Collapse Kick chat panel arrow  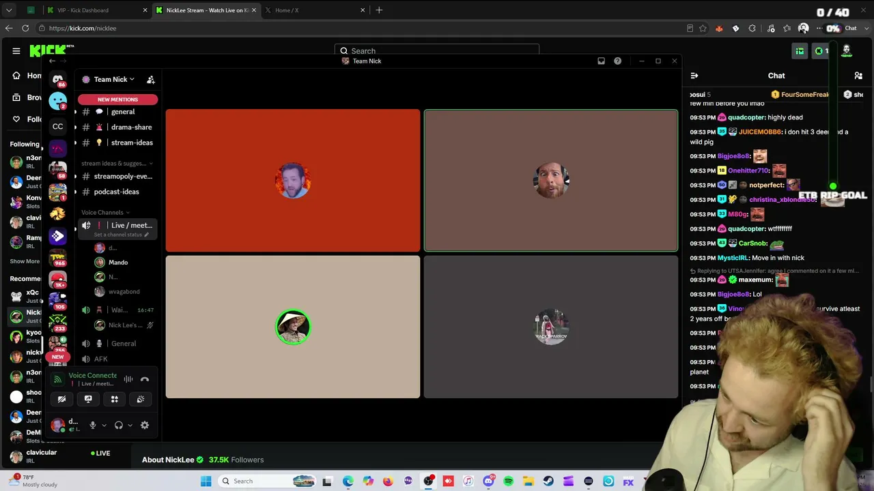click(694, 76)
